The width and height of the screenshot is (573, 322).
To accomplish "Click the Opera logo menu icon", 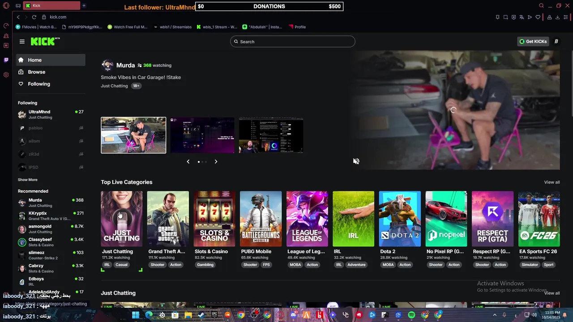I will pos(6,5).
